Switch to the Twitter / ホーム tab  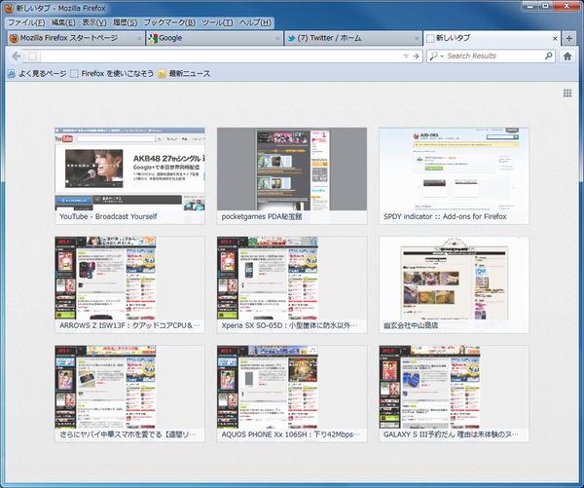pos(353,38)
